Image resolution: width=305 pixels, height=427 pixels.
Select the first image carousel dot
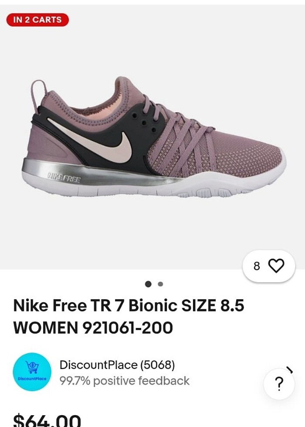(x=148, y=284)
